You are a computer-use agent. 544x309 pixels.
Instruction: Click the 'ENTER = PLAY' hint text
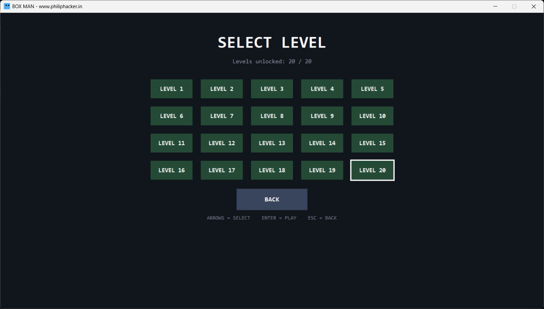tap(279, 218)
